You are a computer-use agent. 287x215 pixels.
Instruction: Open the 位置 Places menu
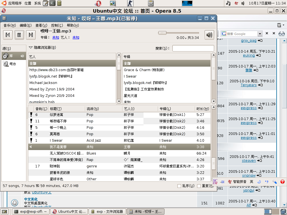tap(28, 3)
